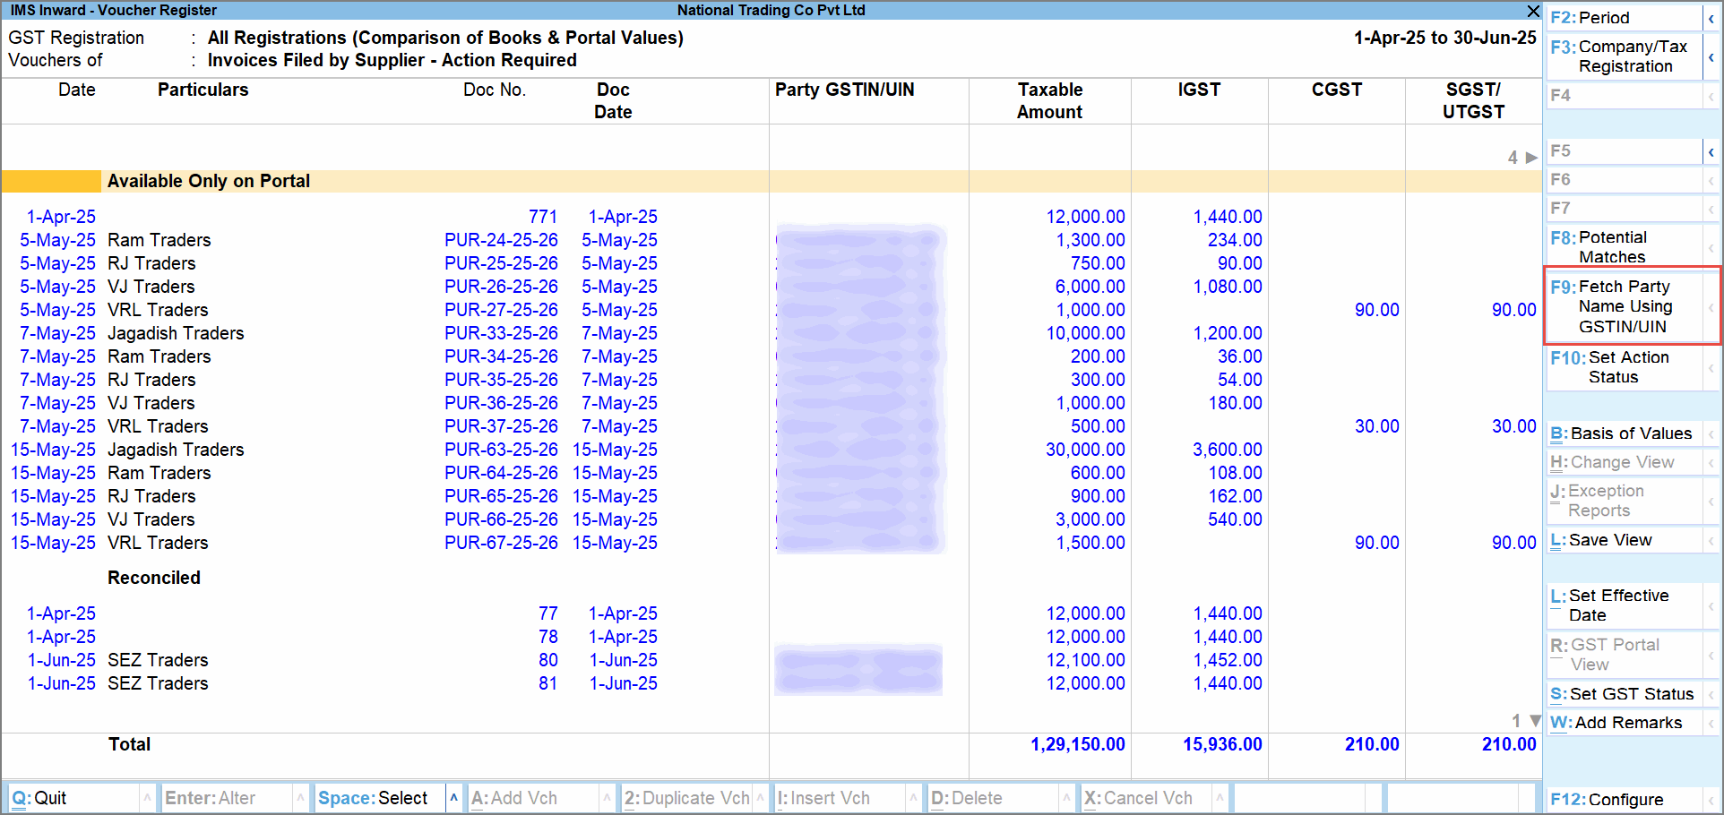The image size is (1724, 815).
Task: Click taxable amount 30,000.00 for Jagadish Traders
Action: 1086,450
